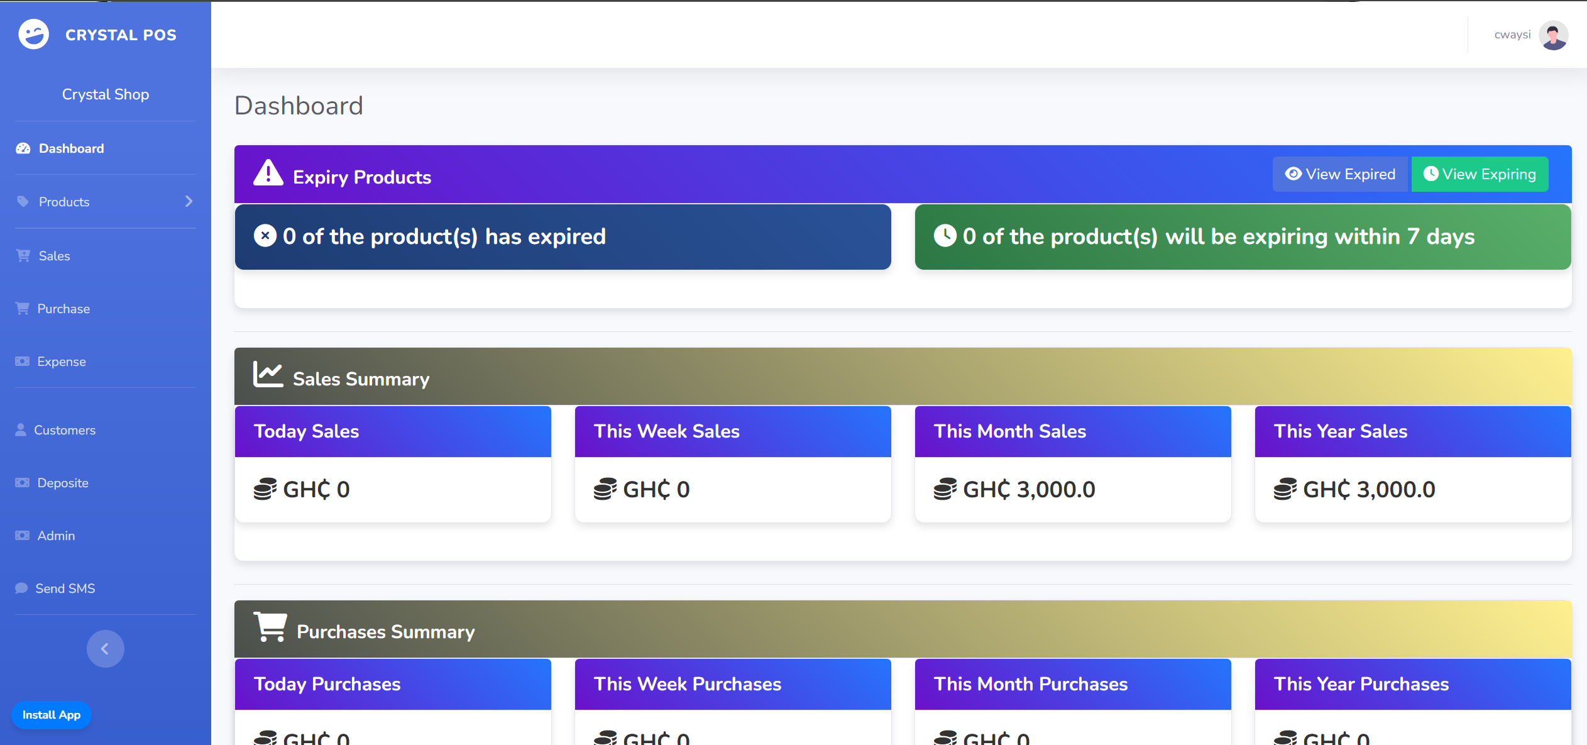1587x745 pixels.
Task: Click the Sales Summary chart line icon
Action: [x=268, y=375]
